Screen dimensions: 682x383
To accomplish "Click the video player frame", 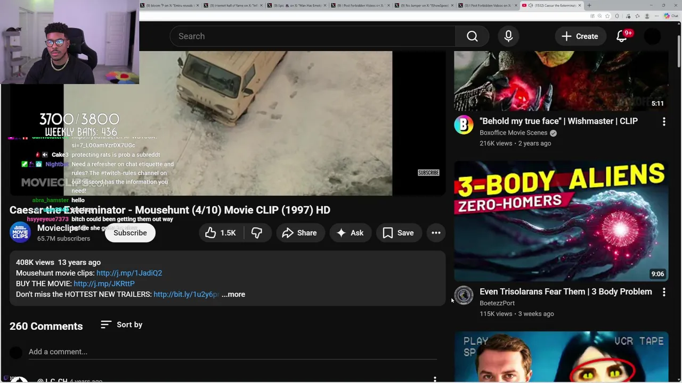I will [x=228, y=123].
